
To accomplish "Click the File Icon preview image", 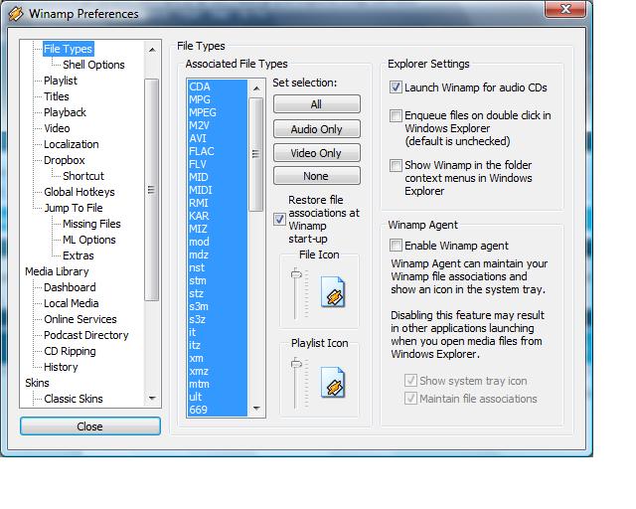I will (x=333, y=291).
